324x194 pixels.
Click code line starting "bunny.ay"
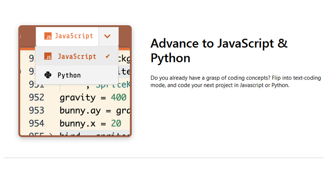point(95,111)
